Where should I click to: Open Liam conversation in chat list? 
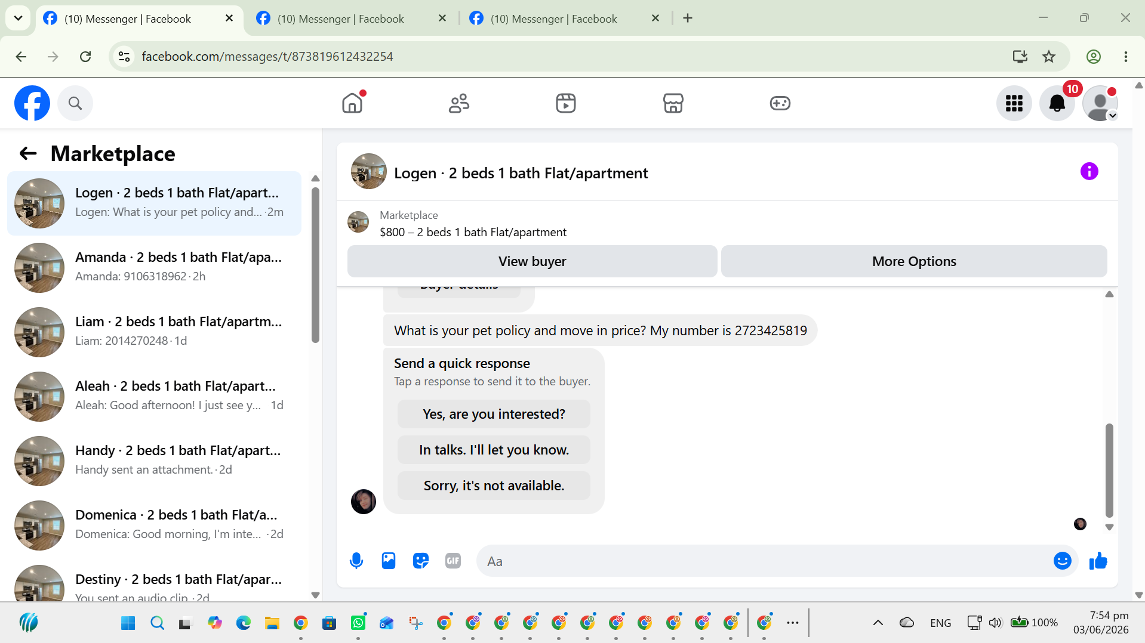154,332
